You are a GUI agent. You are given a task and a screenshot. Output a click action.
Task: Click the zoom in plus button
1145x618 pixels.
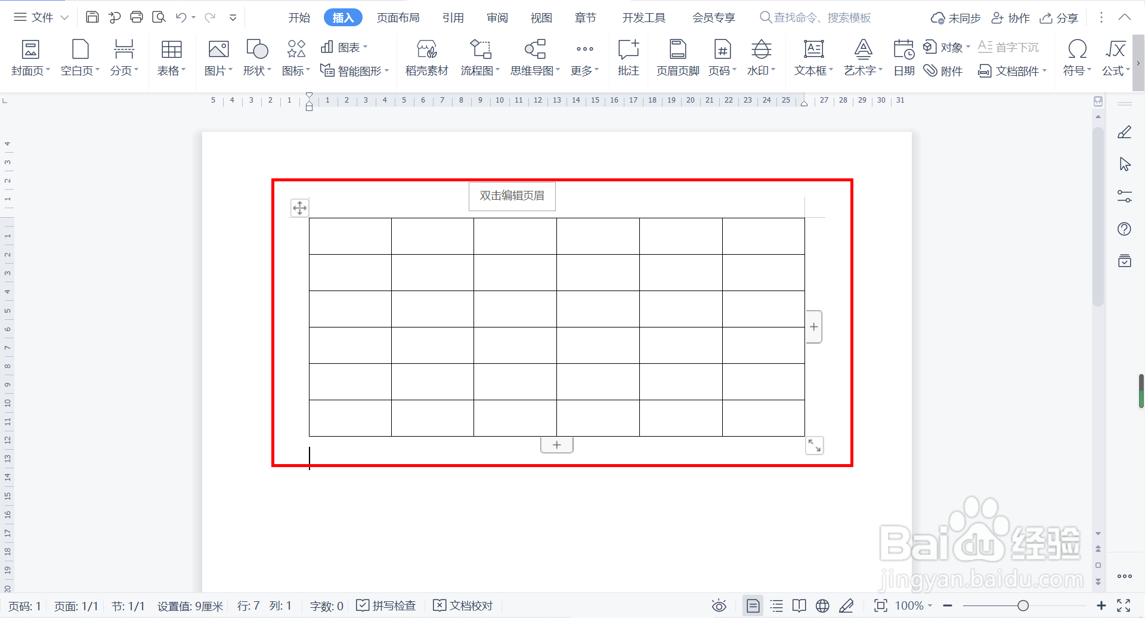1101,606
